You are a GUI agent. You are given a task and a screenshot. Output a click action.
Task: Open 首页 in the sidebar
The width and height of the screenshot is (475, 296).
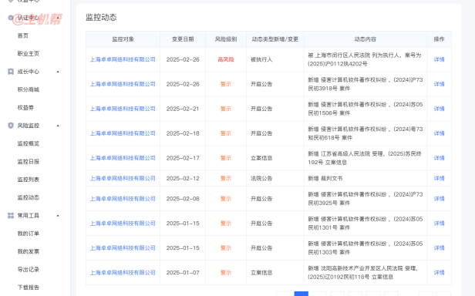click(x=22, y=35)
